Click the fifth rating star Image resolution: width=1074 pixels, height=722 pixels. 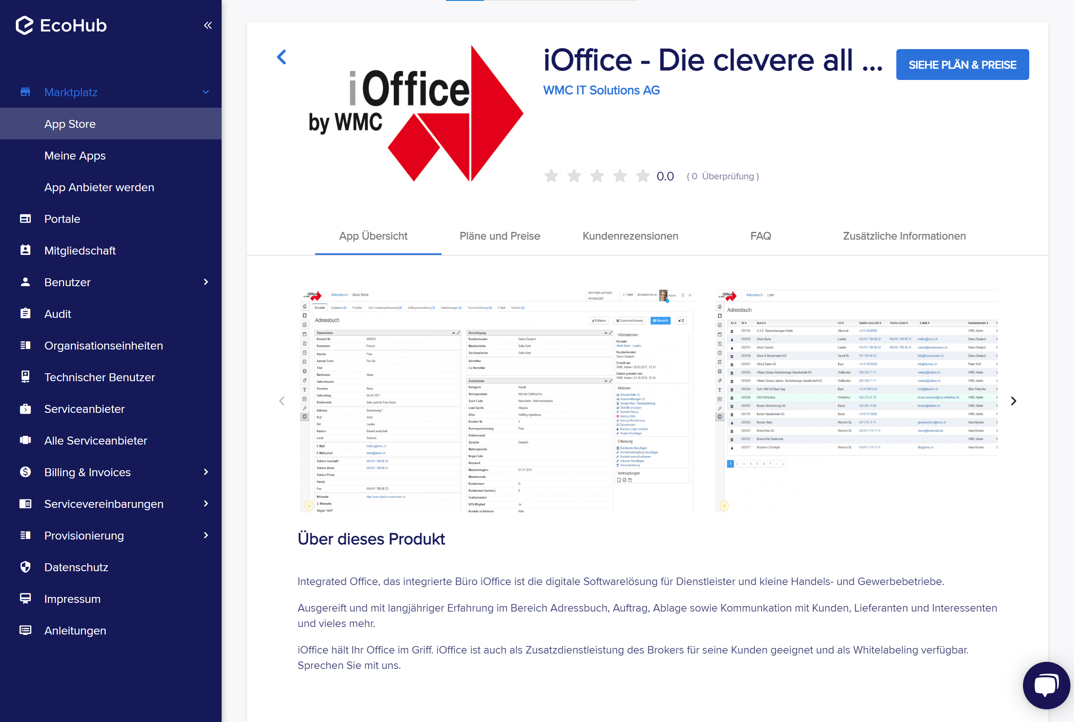coord(643,176)
